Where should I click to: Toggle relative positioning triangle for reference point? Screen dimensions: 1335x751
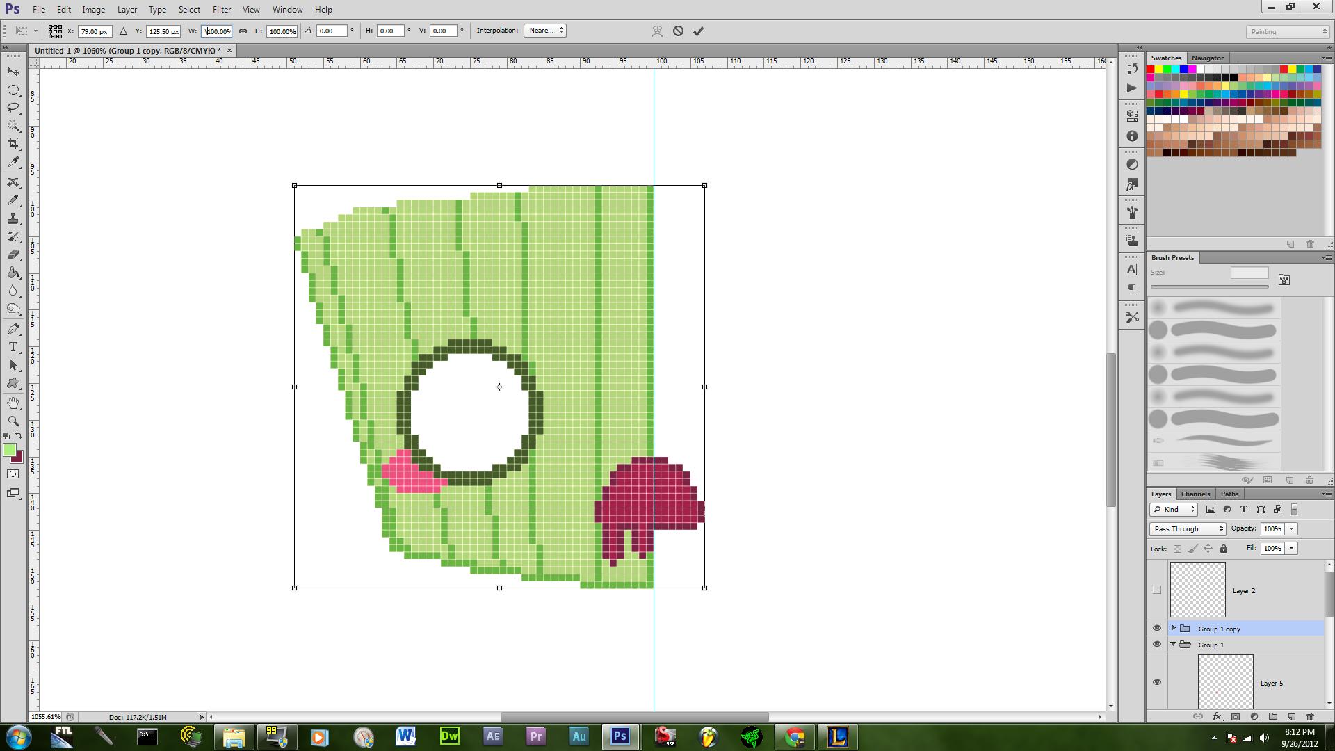pos(123,31)
